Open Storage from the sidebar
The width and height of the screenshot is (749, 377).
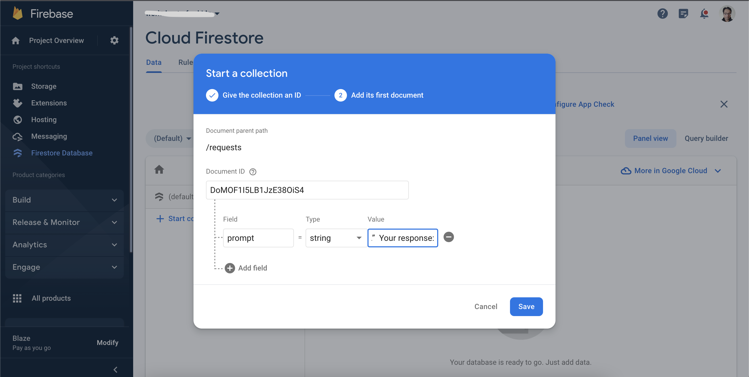click(44, 86)
